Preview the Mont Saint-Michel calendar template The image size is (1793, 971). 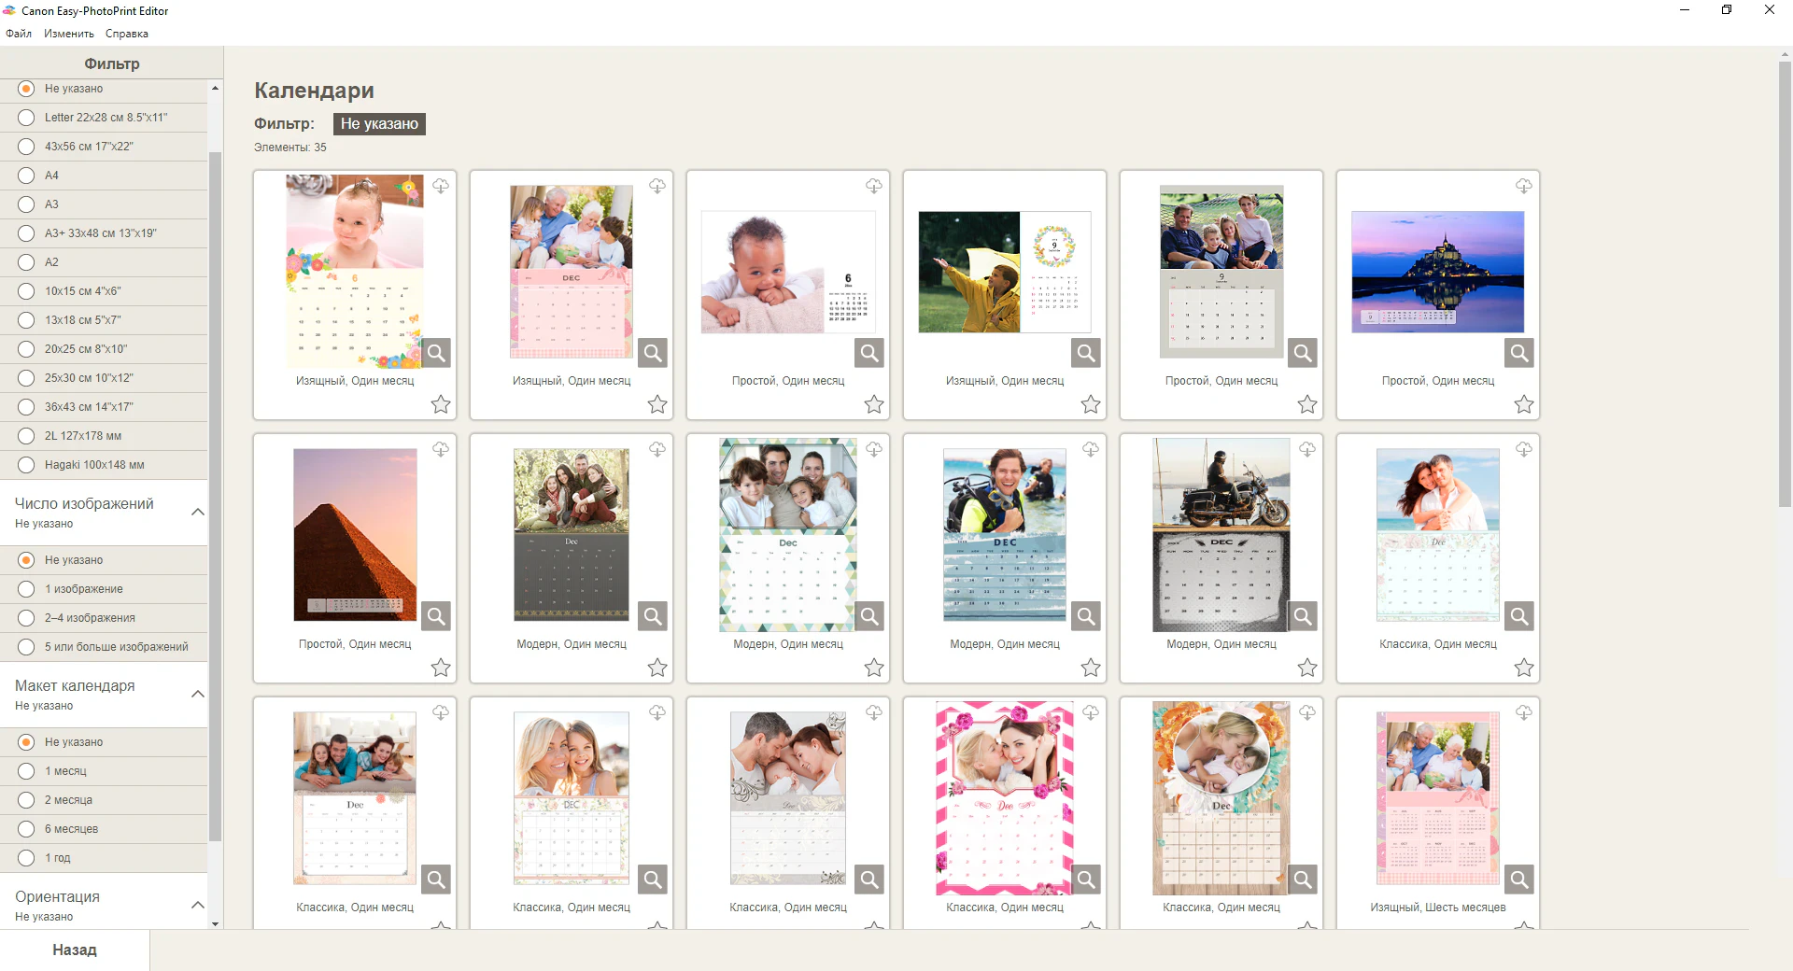coord(1518,354)
